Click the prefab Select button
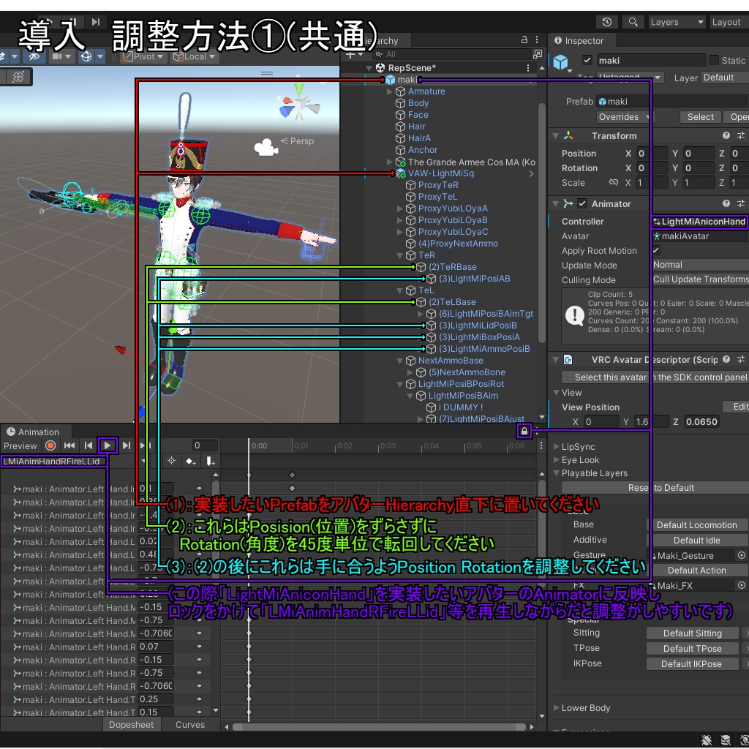Viewport: 749px width, 749px height. 700,117
